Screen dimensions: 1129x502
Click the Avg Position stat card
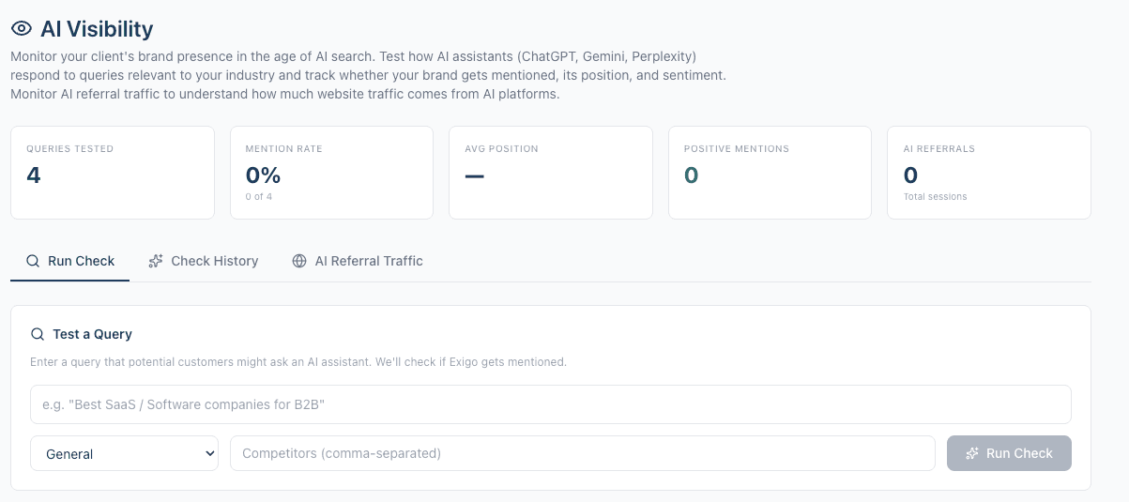551,173
